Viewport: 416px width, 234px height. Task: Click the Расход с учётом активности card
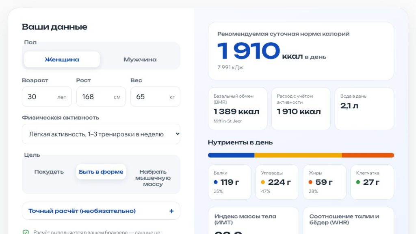[301, 109]
